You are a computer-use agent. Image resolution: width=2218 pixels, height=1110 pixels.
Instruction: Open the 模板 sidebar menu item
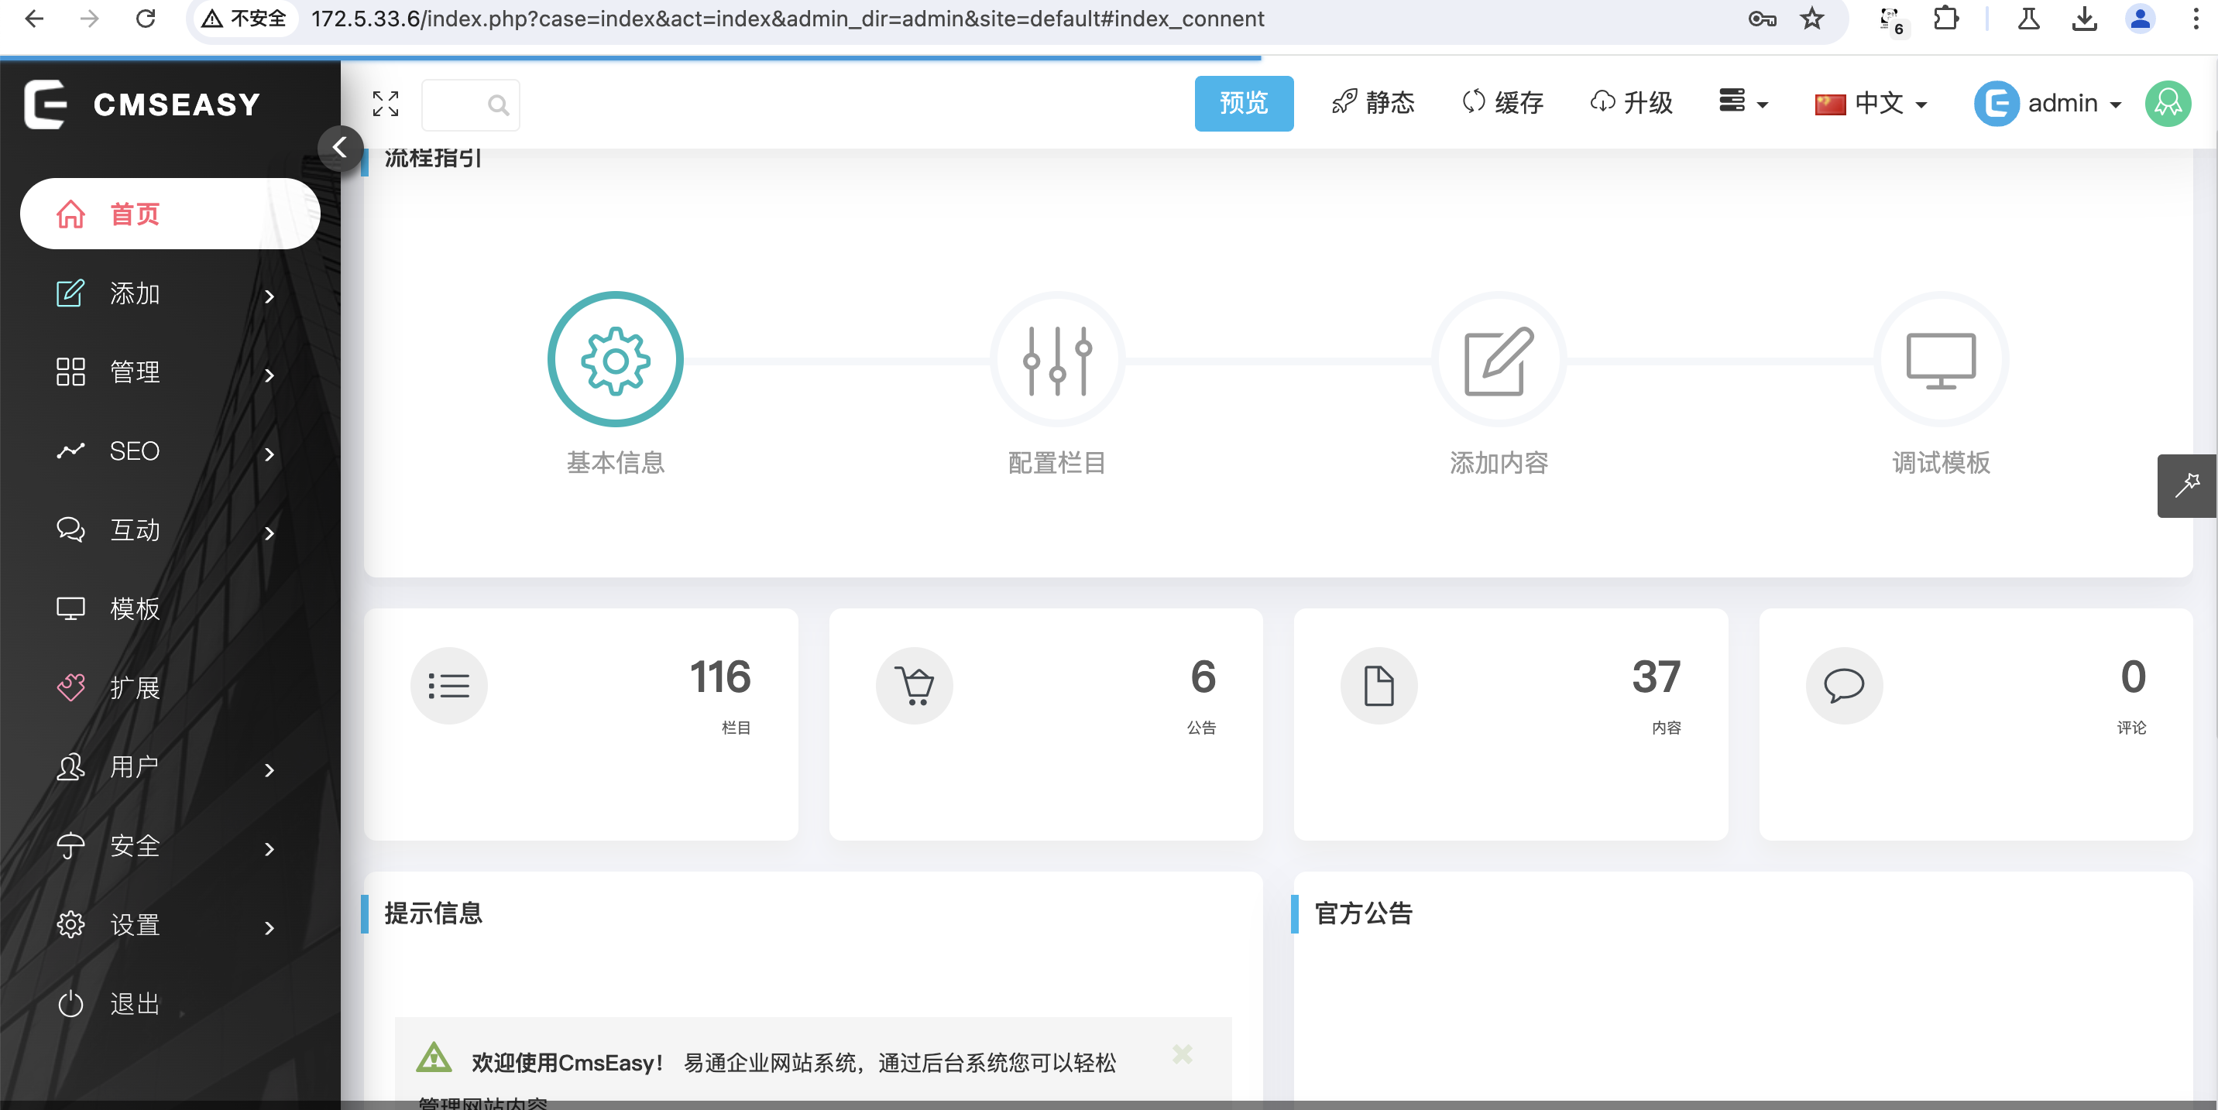[x=136, y=609]
